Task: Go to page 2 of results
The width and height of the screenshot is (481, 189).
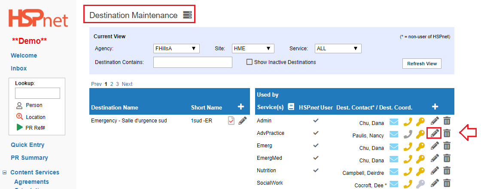Action: pyautogui.click(x=112, y=84)
